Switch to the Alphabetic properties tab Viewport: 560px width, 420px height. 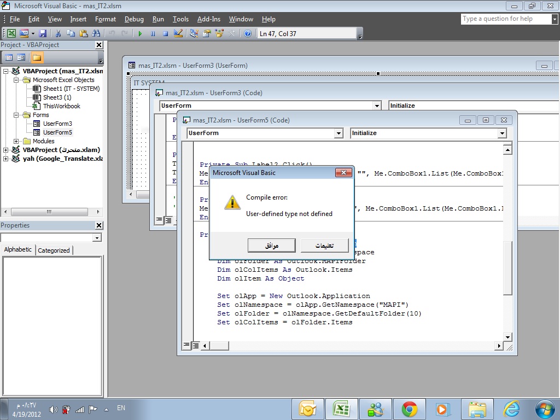(x=18, y=249)
